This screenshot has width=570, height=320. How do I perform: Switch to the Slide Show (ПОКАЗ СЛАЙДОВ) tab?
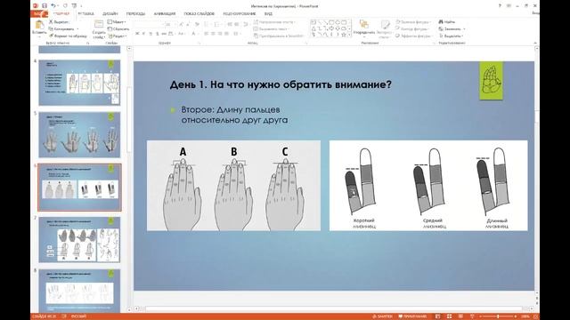199,14
